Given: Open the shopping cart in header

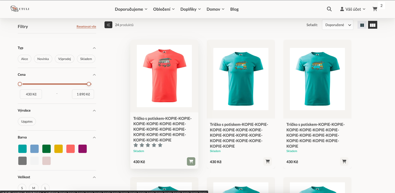Looking at the screenshot, I should tap(375, 9).
